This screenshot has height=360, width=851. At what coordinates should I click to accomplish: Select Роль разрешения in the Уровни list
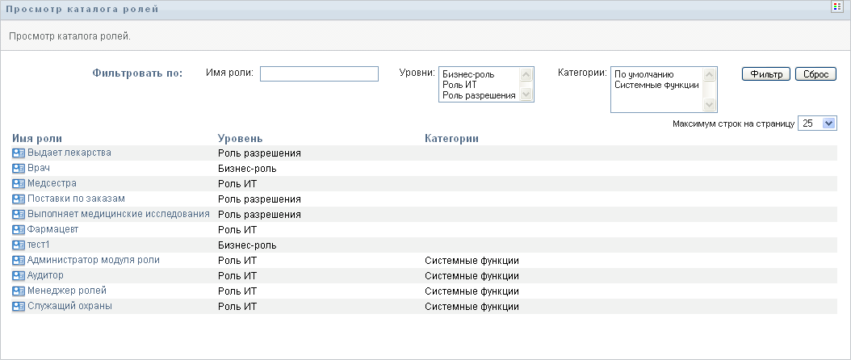(479, 95)
